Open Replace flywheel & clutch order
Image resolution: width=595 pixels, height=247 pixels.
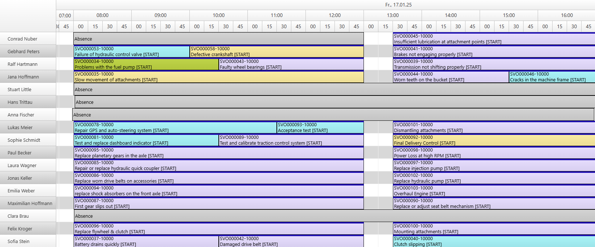(218, 229)
